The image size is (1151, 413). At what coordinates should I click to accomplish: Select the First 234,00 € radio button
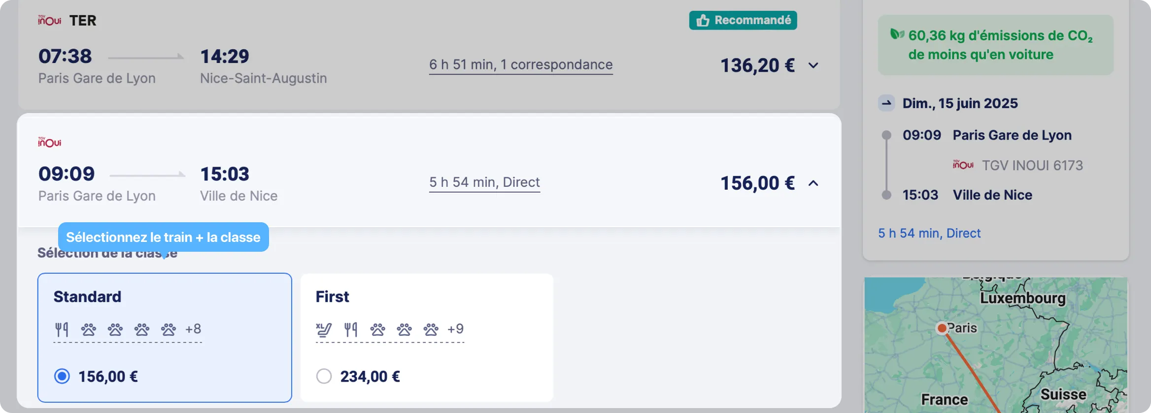coord(324,377)
